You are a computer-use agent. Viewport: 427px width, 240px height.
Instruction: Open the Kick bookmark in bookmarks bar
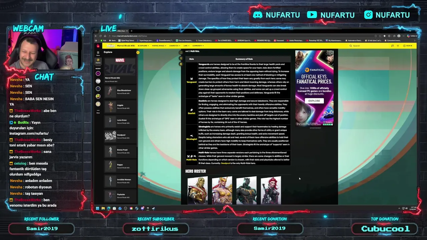pyautogui.click(x=103, y=41)
